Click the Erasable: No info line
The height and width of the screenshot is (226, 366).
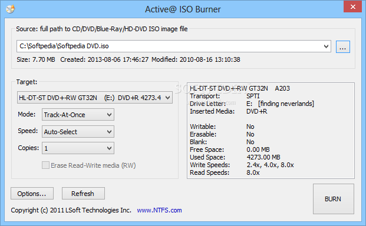click(222, 134)
